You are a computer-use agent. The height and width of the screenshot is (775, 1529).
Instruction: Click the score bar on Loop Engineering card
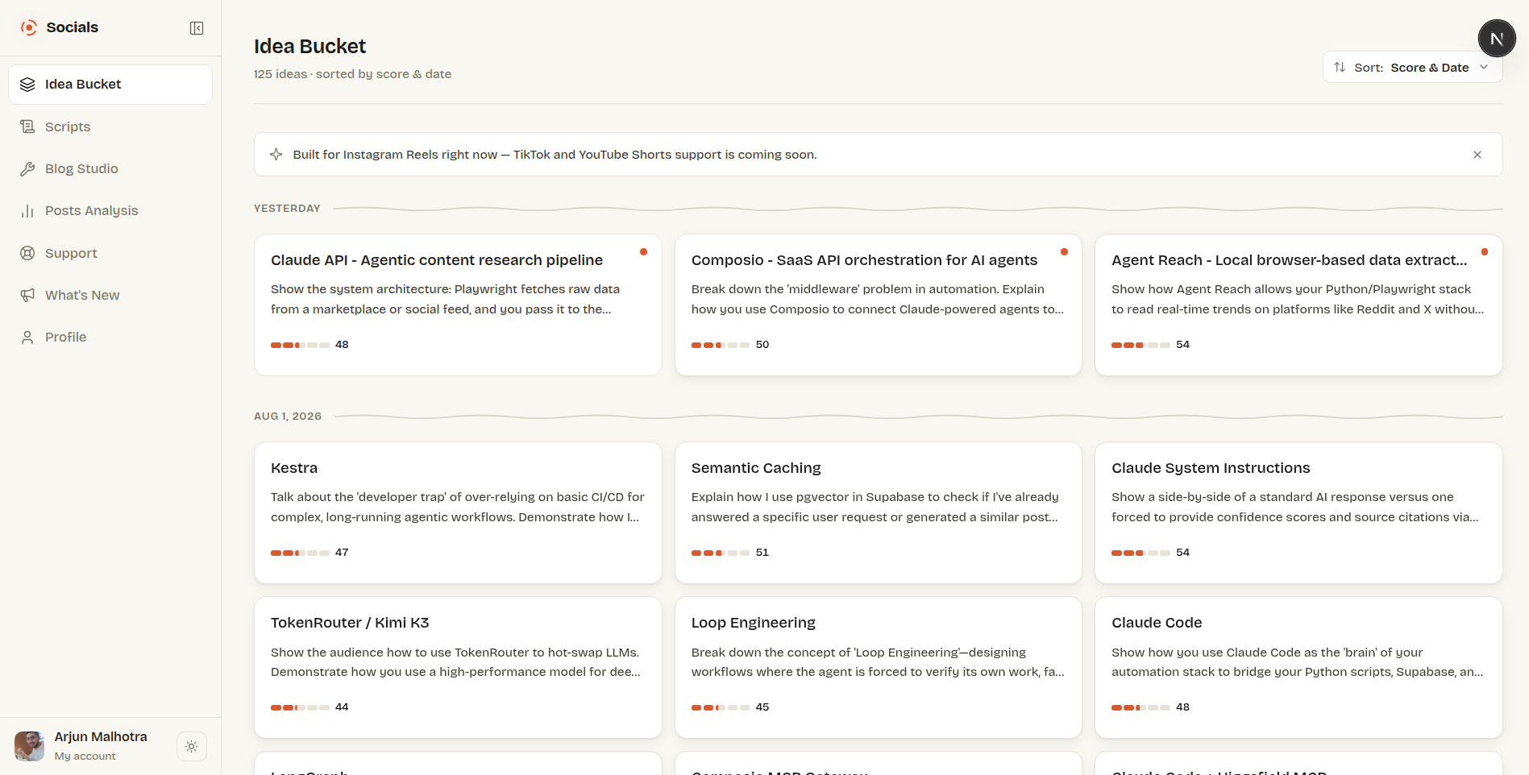(721, 707)
